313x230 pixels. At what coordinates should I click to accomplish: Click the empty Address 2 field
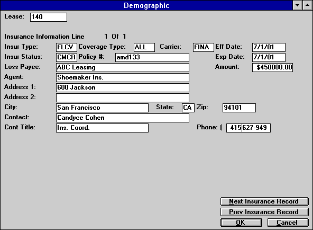123,98
